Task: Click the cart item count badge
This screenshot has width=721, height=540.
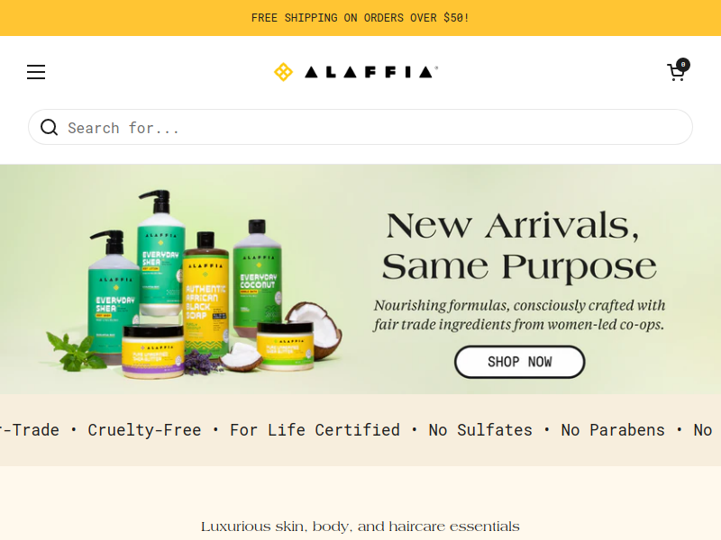Action: [683, 64]
